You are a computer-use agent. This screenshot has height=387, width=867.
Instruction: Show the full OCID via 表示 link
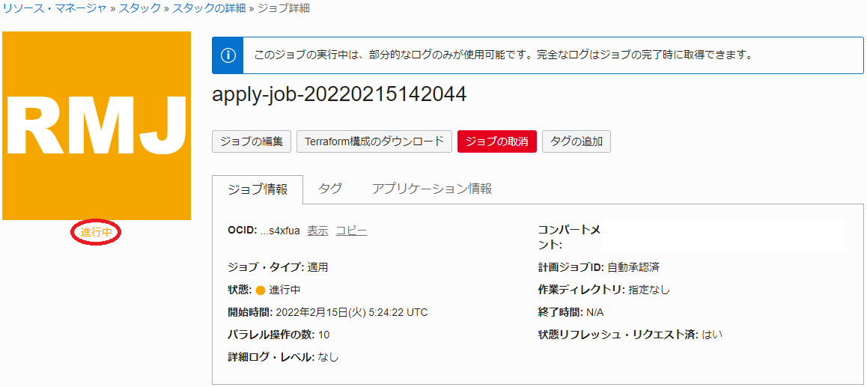[317, 231]
